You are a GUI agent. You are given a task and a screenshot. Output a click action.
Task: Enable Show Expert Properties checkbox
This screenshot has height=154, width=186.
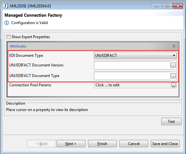8,37
